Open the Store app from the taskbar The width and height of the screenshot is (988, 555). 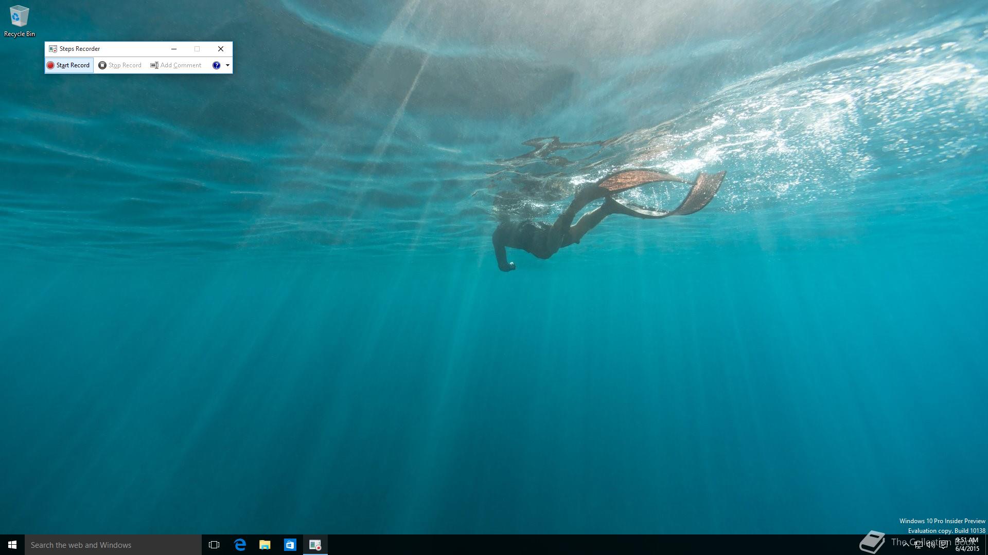click(x=290, y=545)
